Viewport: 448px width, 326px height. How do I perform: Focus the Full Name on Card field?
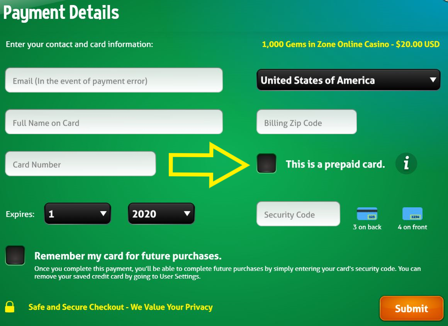click(114, 122)
